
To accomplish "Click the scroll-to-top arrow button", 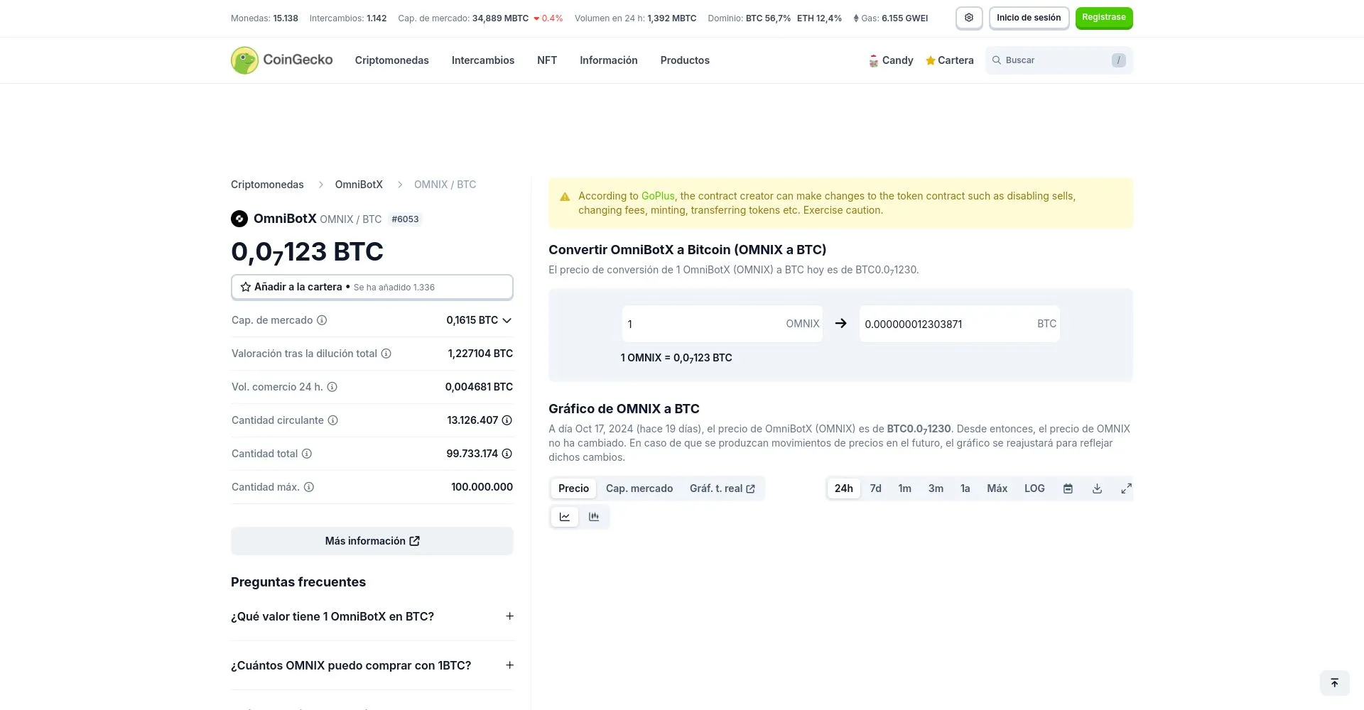I will coord(1334,683).
